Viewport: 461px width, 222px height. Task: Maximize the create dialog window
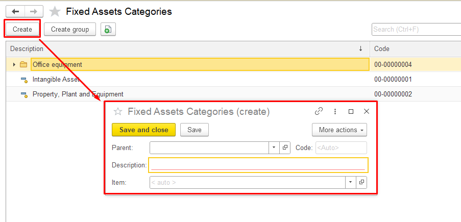pyautogui.click(x=351, y=111)
